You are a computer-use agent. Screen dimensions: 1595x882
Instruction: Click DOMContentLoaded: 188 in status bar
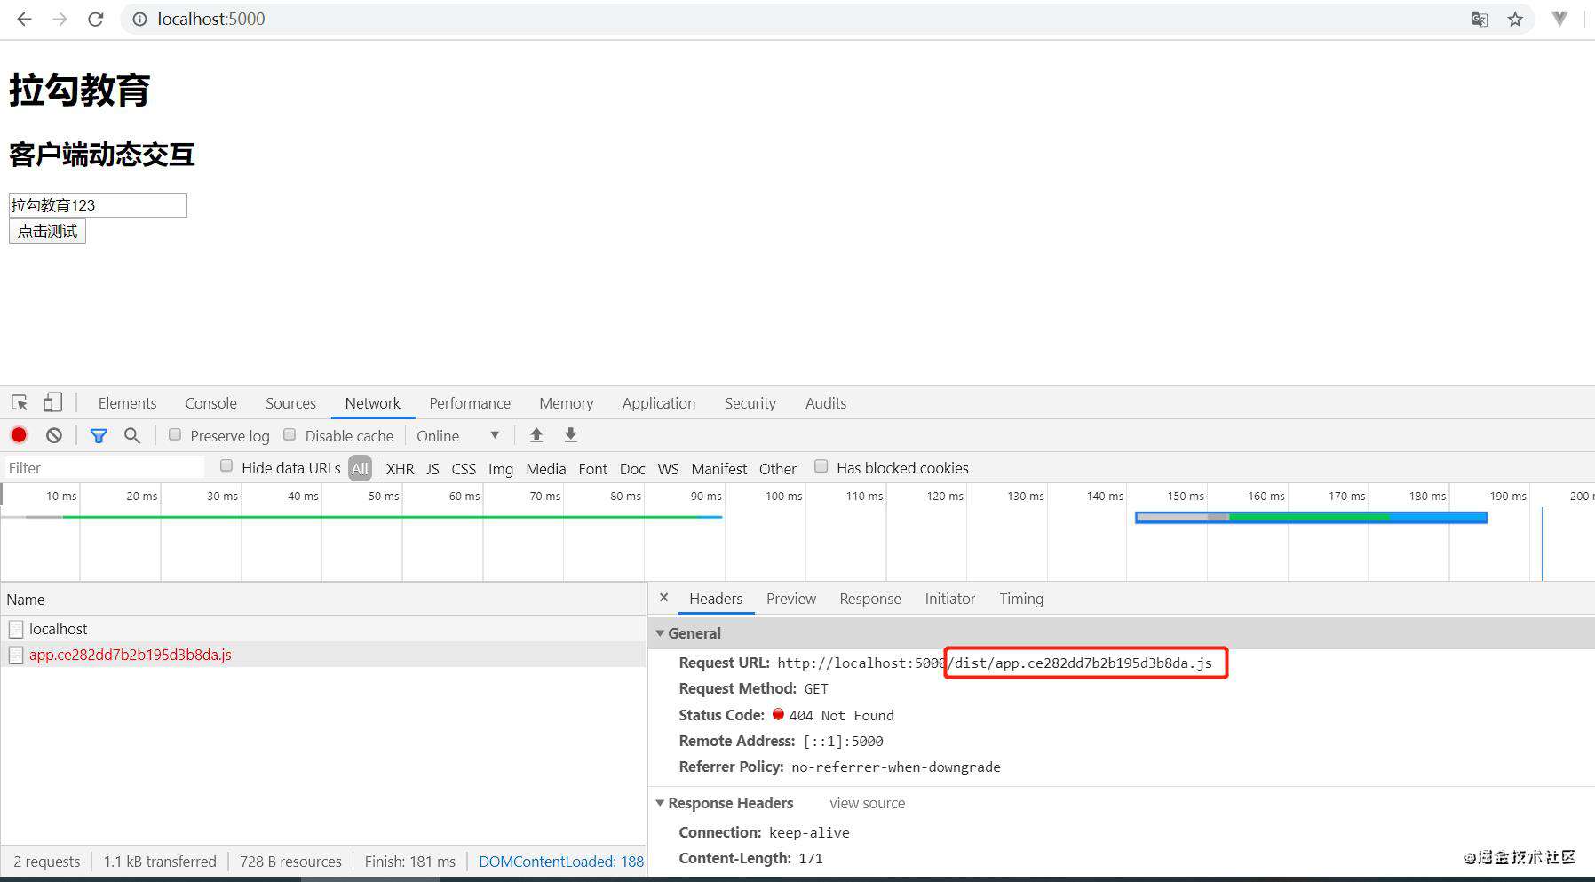[561, 862]
